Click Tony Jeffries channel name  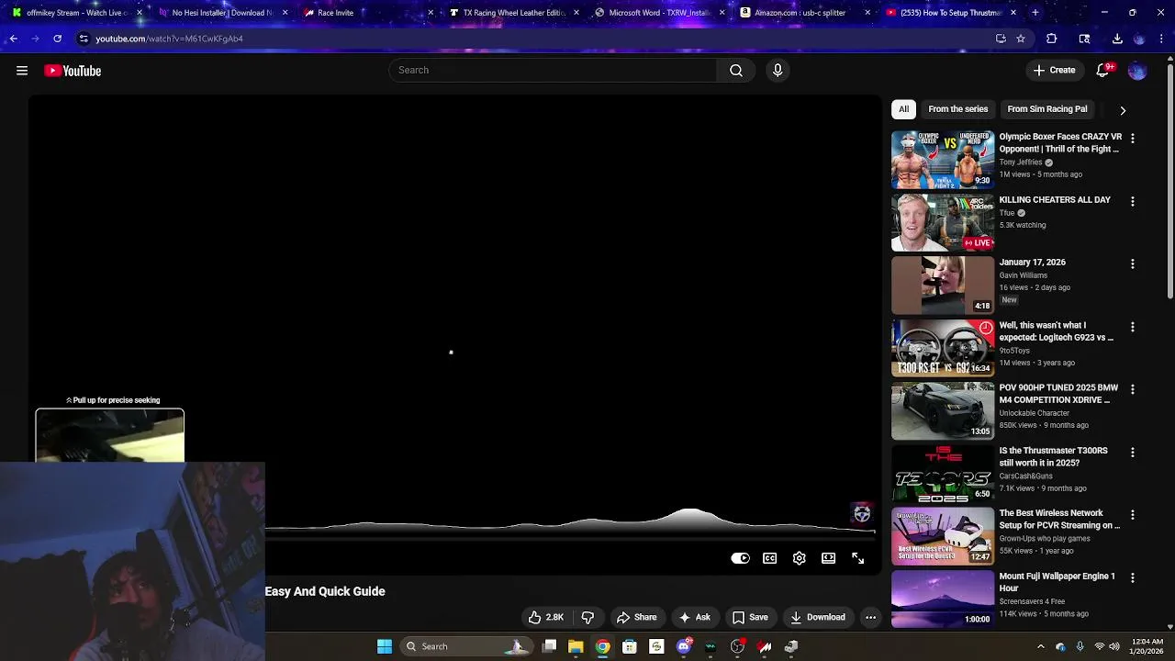(x=1021, y=162)
